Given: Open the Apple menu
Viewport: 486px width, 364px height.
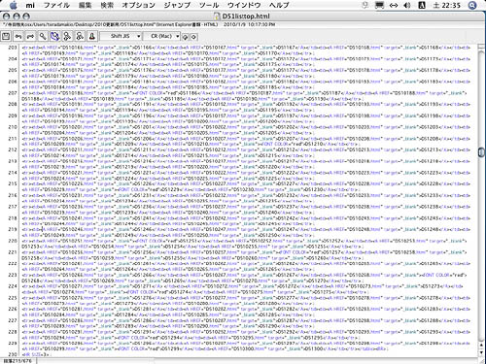Looking at the screenshot, I should pos(14,5).
